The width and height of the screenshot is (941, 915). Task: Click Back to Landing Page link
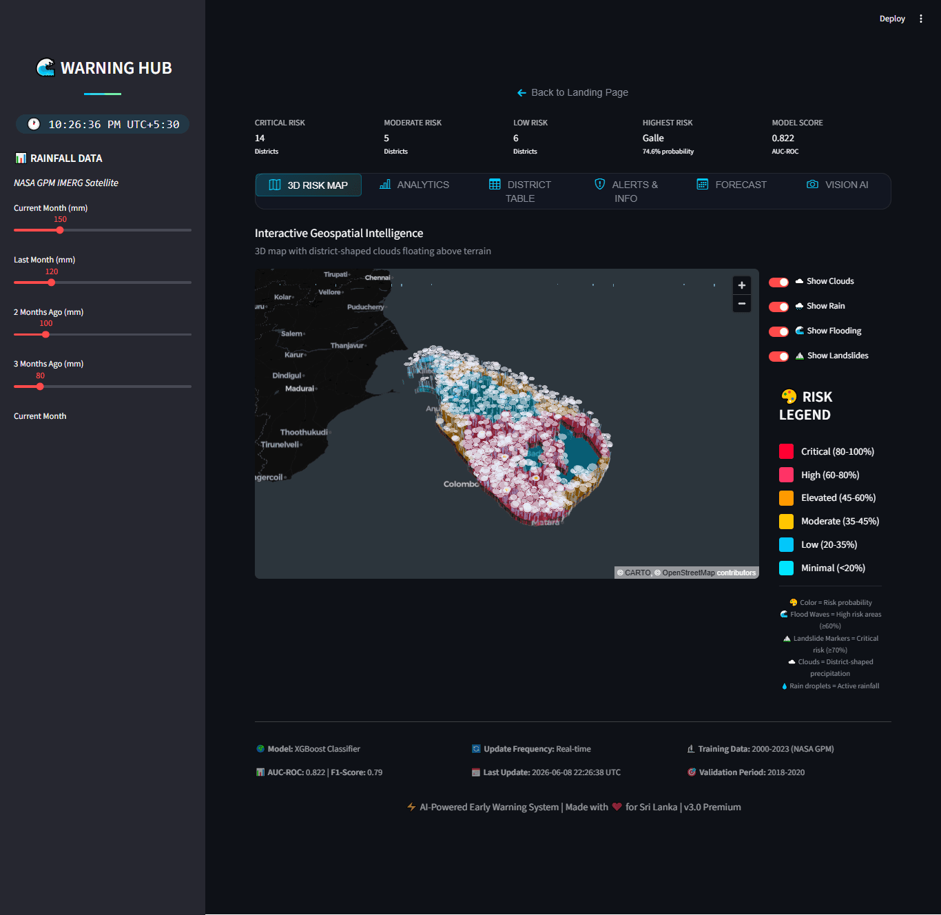(x=572, y=92)
